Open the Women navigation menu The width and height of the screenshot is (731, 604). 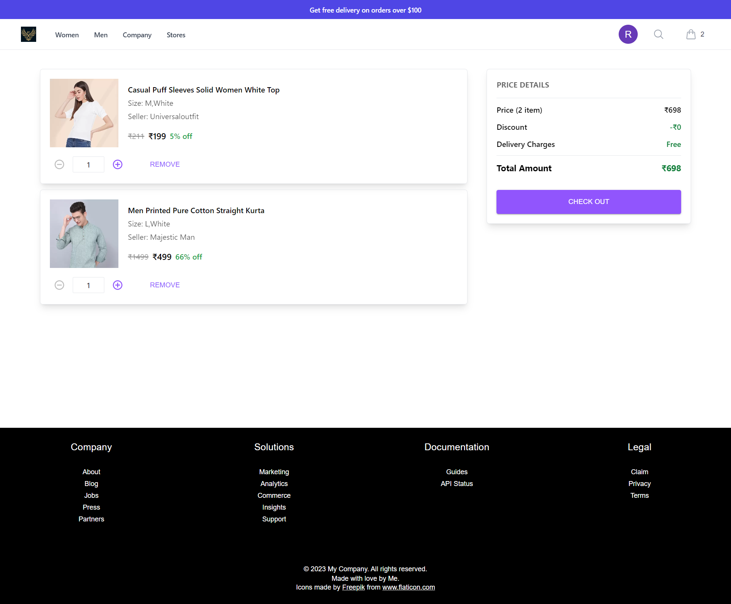(67, 35)
